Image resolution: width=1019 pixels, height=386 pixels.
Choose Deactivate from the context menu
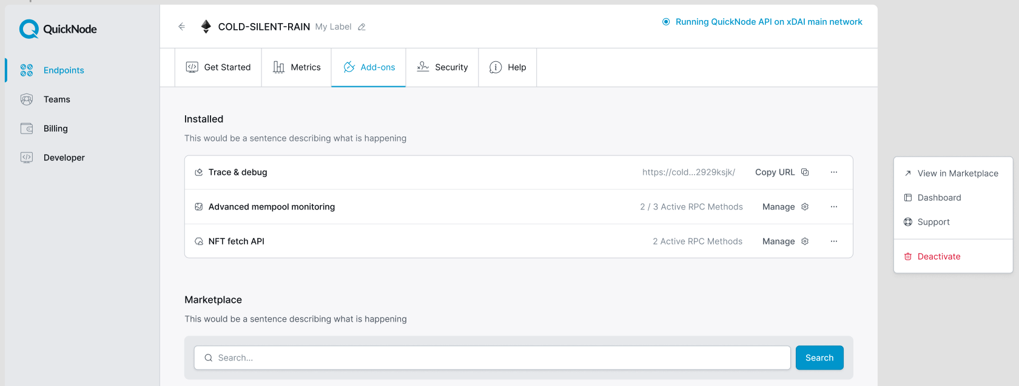click(x=953, y=257)
